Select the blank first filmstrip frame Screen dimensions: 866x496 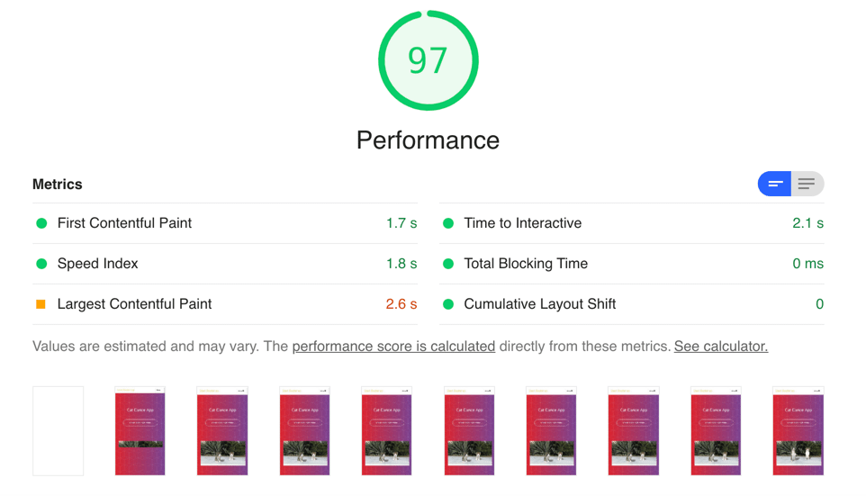point(58,431)
